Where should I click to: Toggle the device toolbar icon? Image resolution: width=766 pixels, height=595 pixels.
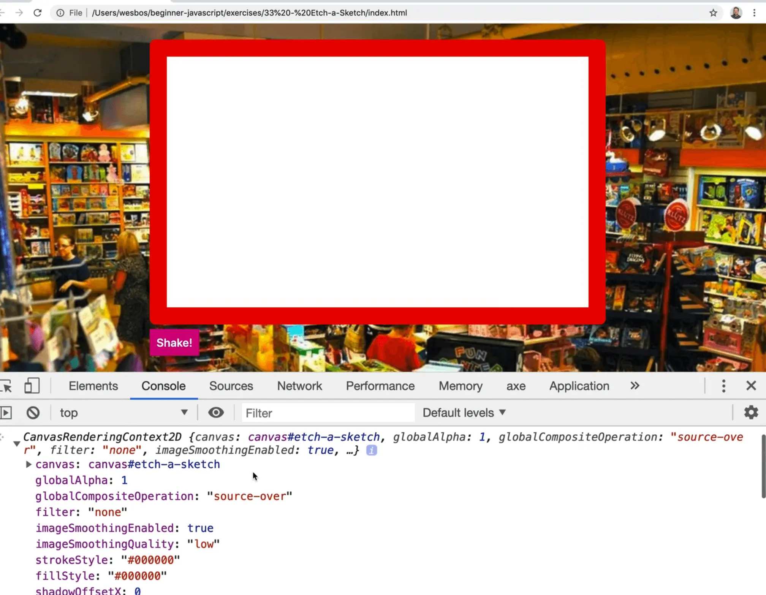tap(32, 386)
